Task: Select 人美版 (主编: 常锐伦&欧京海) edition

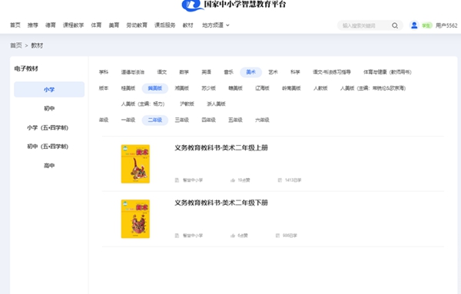Action: [373, 88]
